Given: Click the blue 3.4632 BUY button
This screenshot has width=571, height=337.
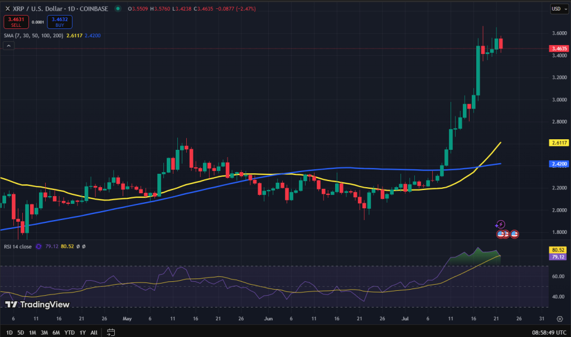Looking at the screenshot, I should pyautogui.click(x=60, y=22).
